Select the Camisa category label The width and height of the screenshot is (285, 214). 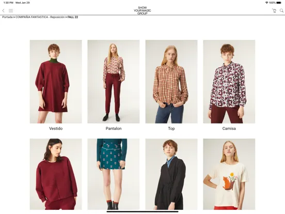[229, 129]
